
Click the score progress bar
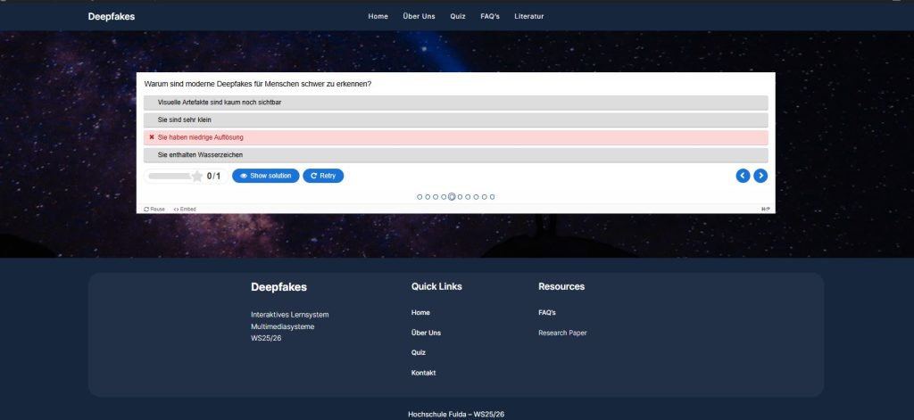click(170, 177)
